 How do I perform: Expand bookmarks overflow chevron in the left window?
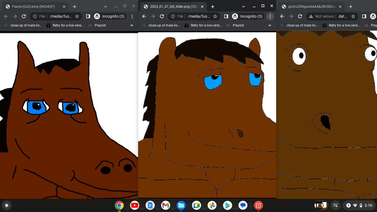(132, 25)
